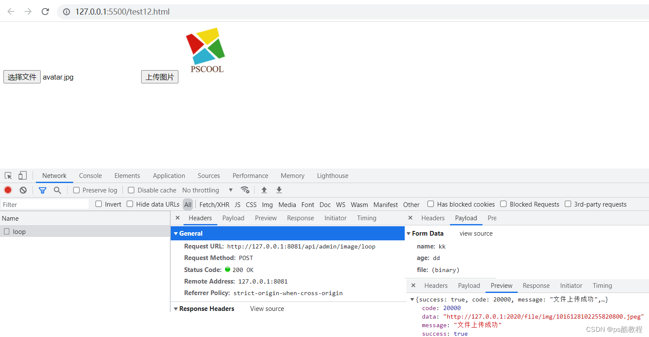Close the Payload side pane
This screenshot has height=337, width=649.
410,218
